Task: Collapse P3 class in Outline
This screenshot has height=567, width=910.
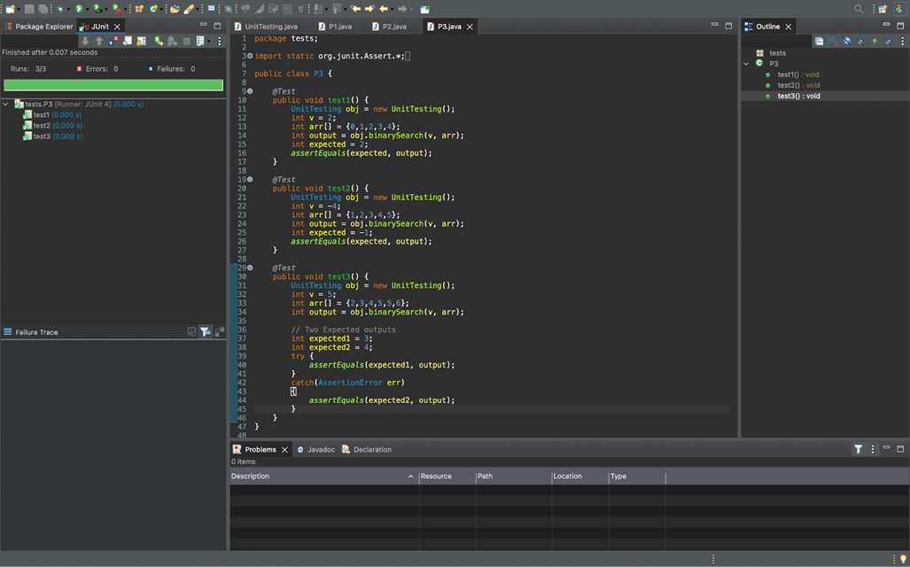Action: point(746,64)
